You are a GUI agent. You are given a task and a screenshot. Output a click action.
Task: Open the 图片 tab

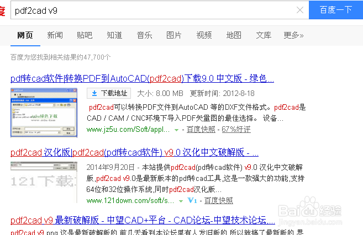(x=174, y=35)
